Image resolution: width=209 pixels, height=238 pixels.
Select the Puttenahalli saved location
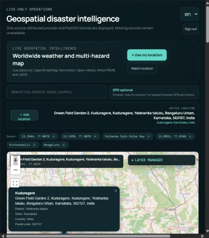[x=19, y=145]
